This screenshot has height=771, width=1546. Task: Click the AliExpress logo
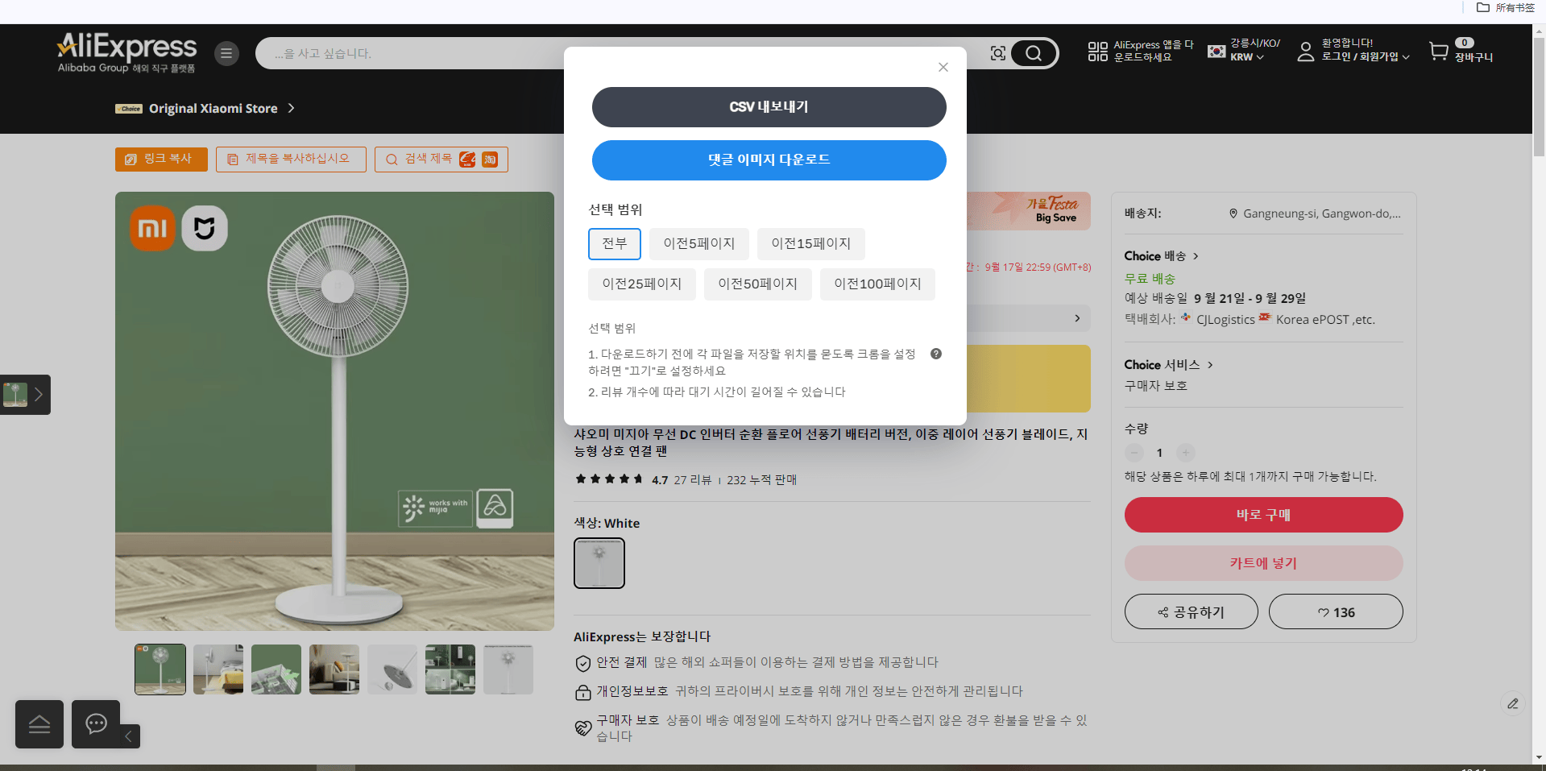[x=126, y=52]
